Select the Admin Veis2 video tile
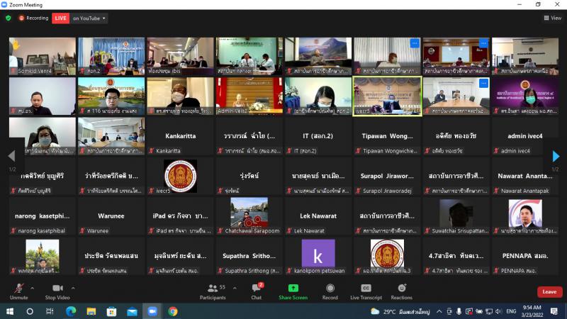 249,96
